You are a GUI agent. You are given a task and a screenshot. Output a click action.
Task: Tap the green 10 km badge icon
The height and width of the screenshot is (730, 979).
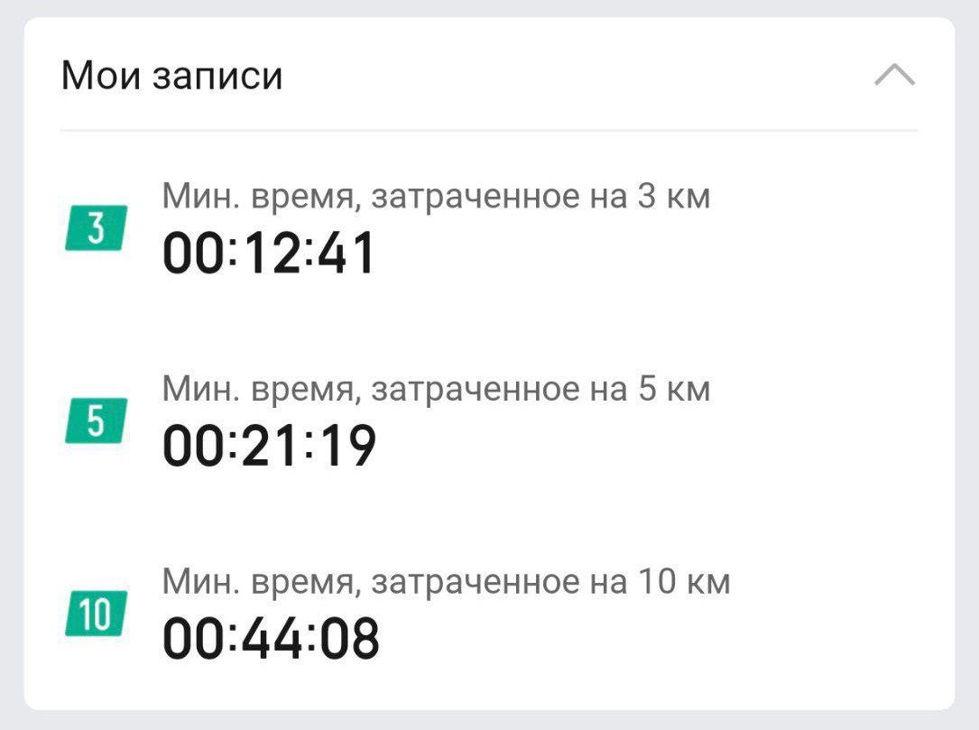pos(96,614)
